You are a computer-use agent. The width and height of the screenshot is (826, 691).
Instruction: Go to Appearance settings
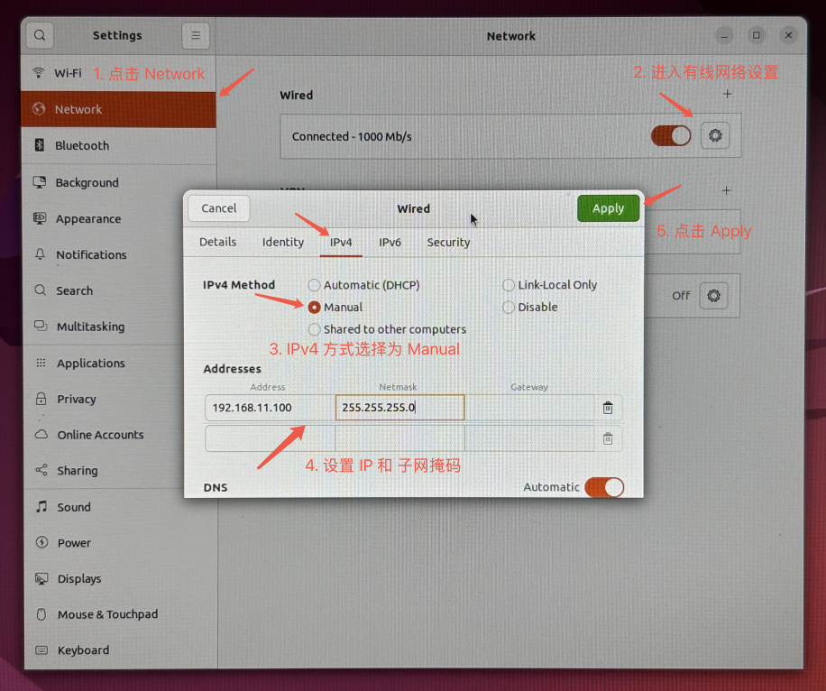click(103, 218)
